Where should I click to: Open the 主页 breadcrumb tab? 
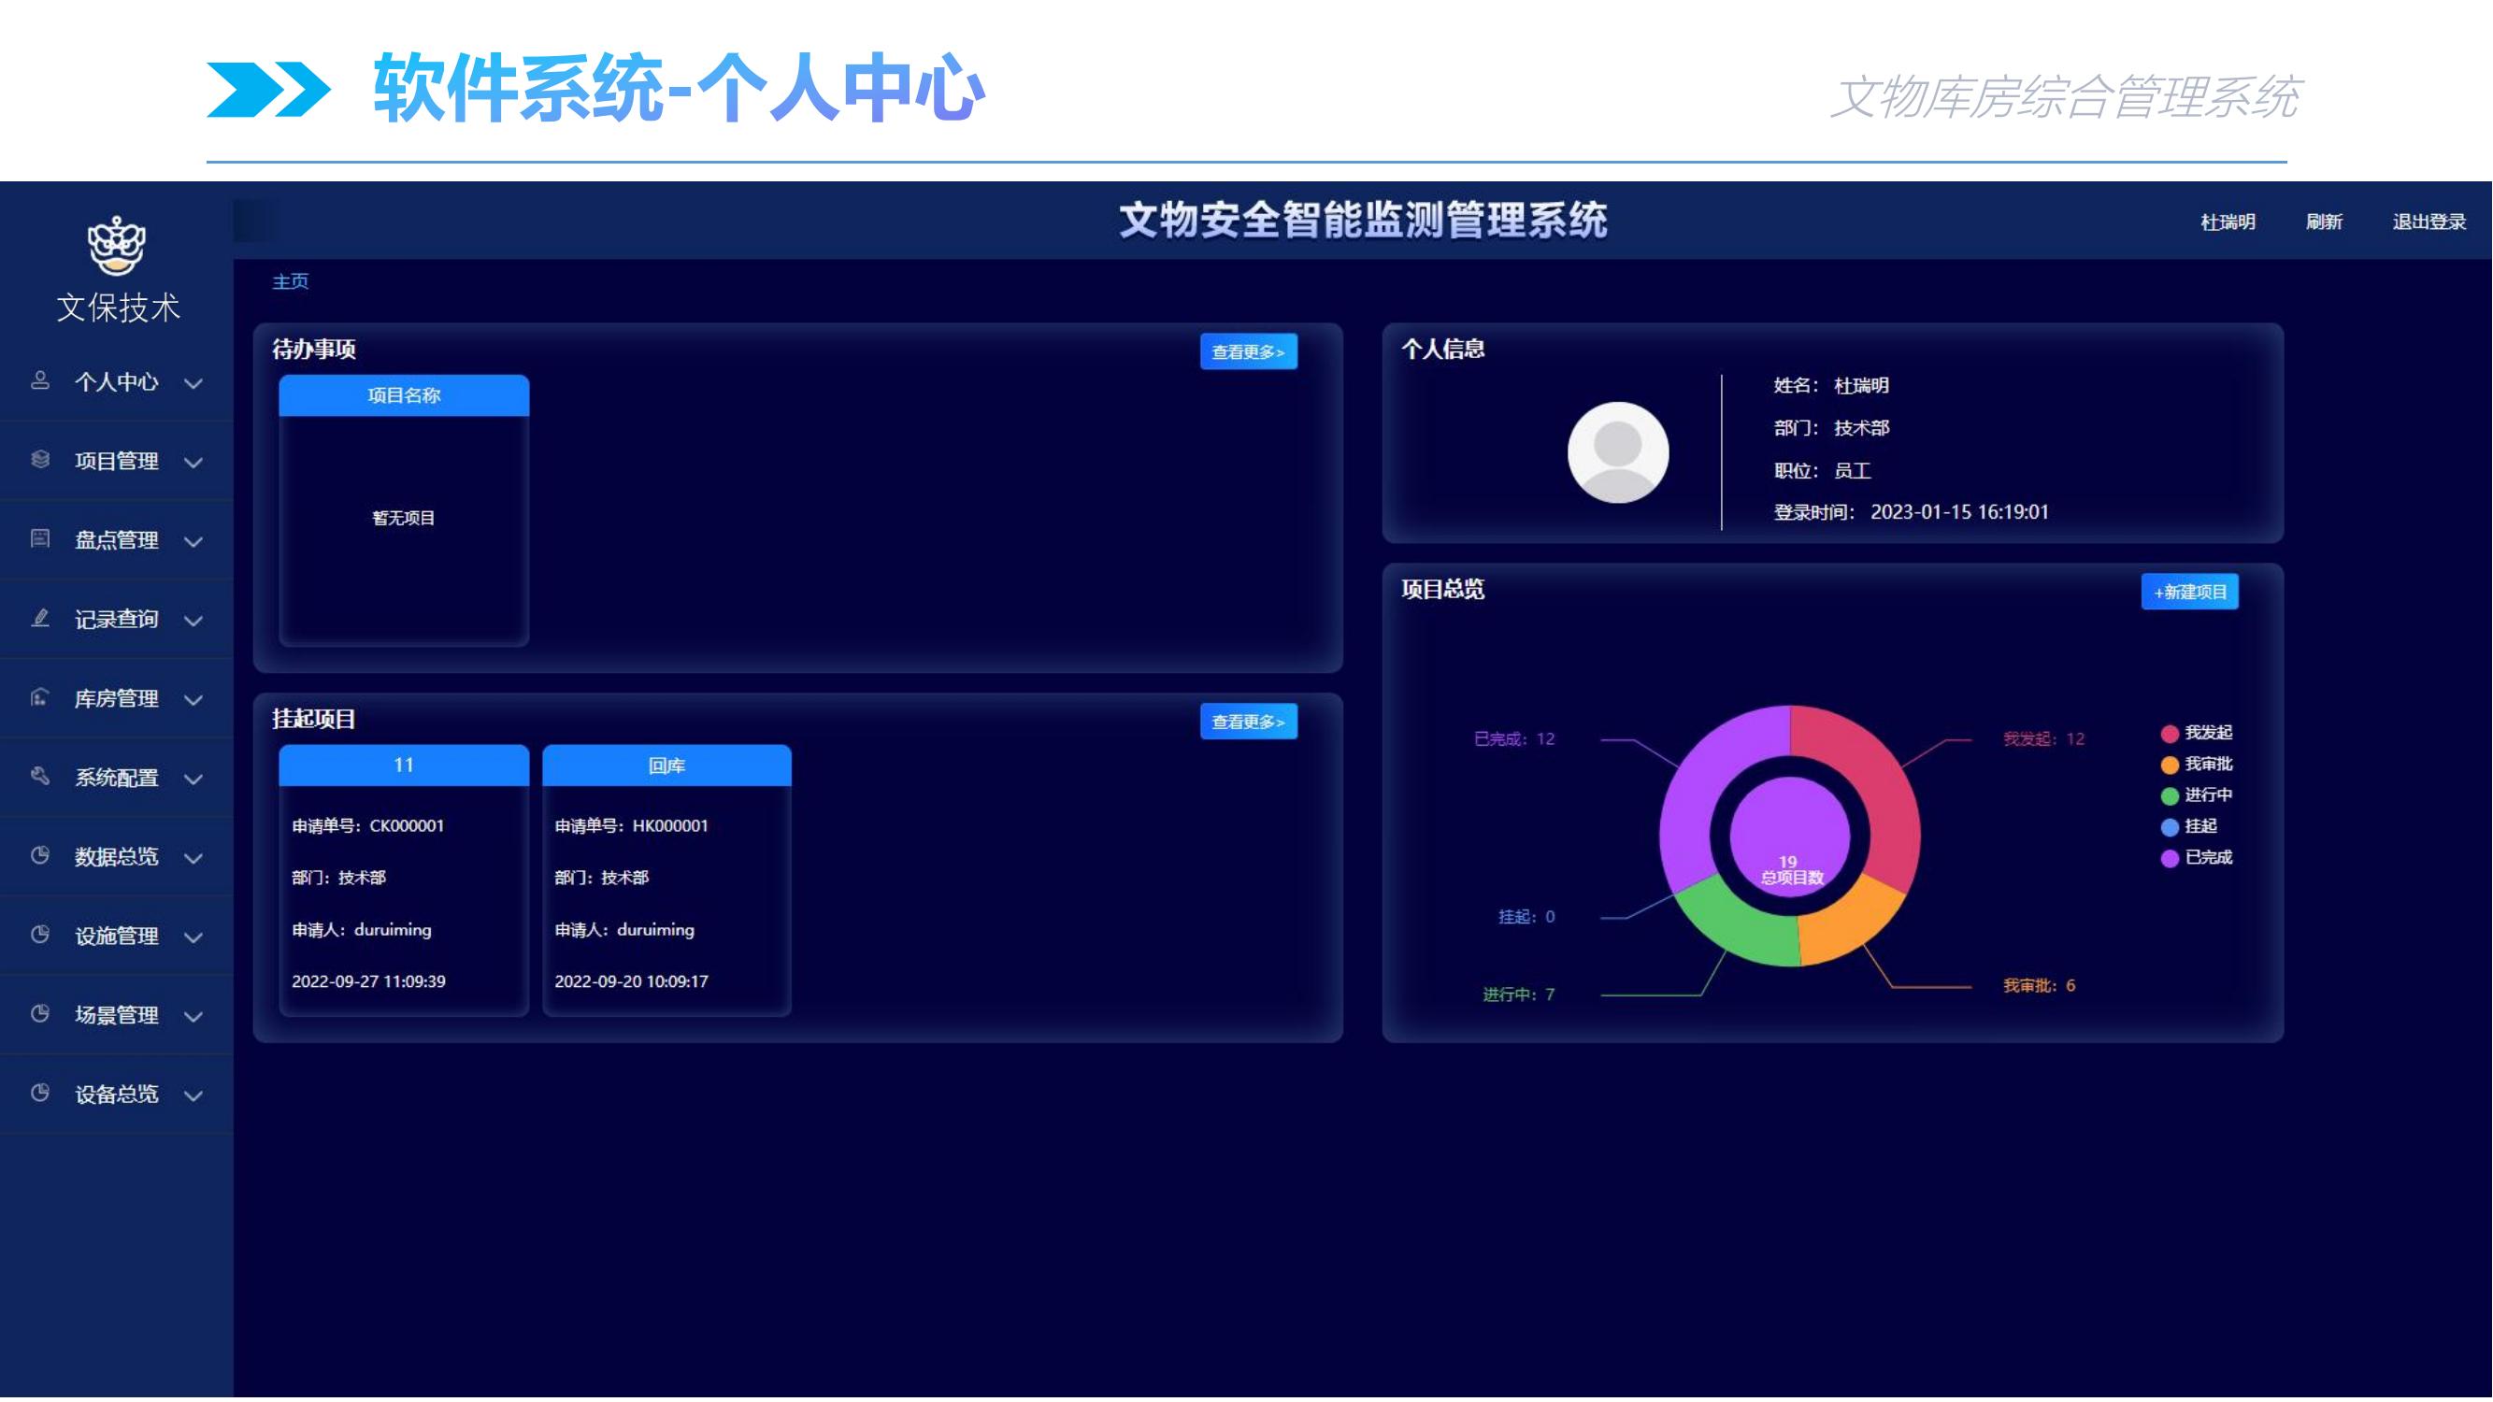click(291, 281)
